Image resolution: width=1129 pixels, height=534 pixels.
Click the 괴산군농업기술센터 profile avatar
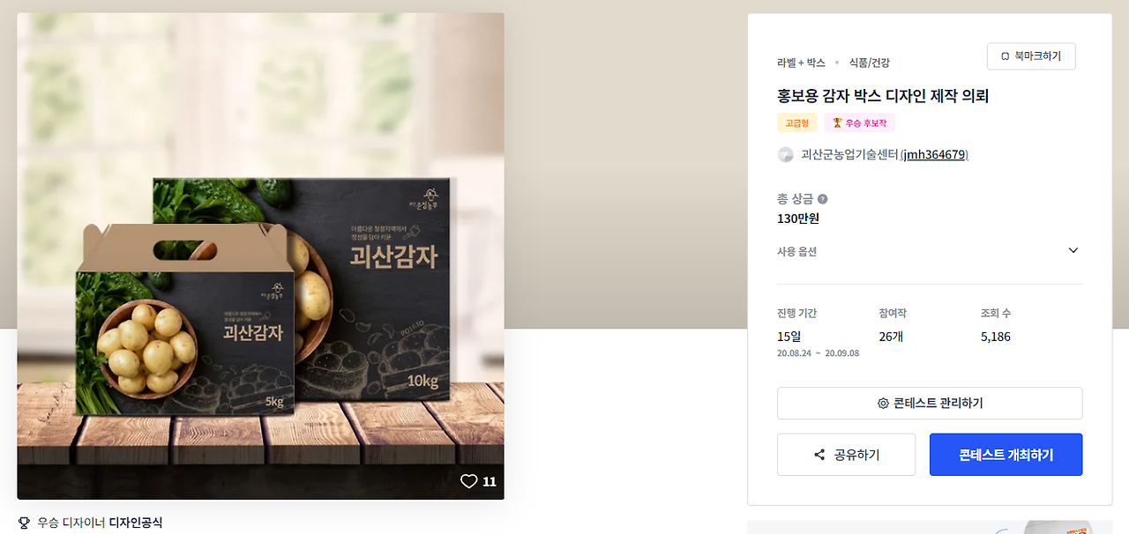(x=785, y=155)
